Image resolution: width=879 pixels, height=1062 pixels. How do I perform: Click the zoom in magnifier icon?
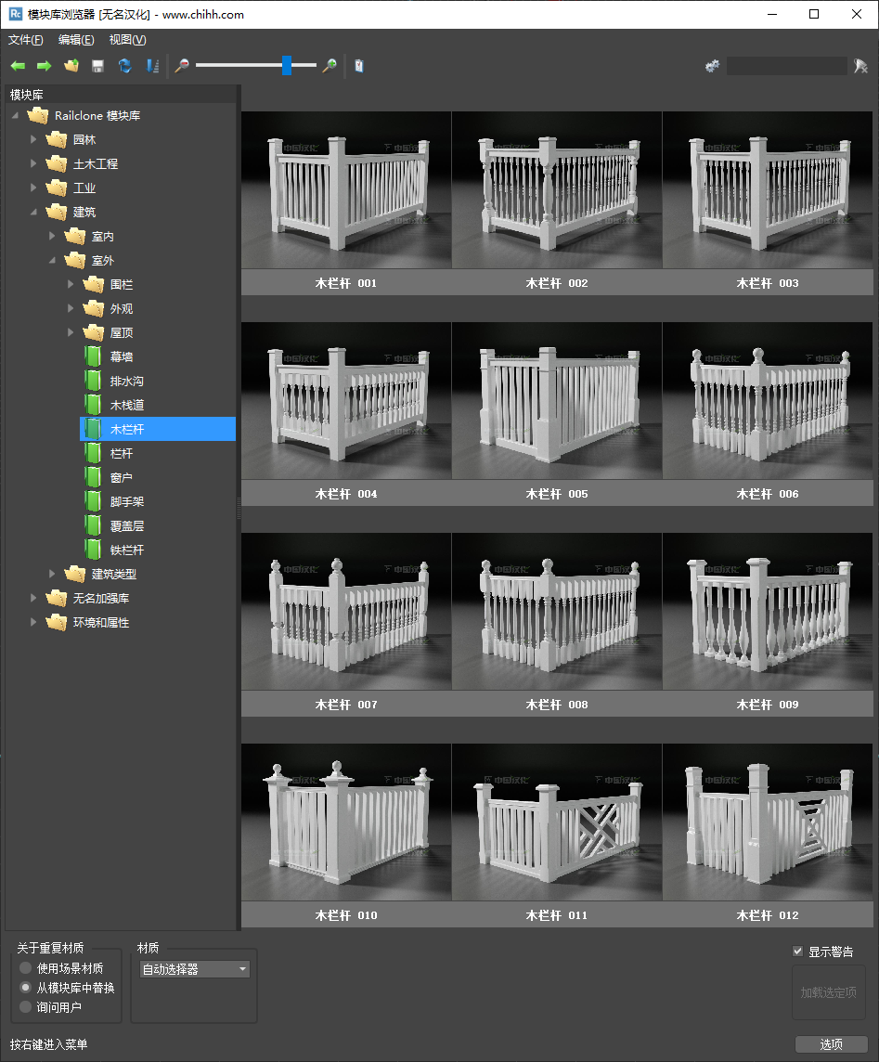tap(329, 66)
